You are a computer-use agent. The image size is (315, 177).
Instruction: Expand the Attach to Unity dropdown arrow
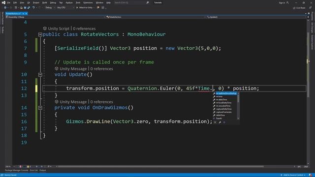pyautogui.click(x=94, y=8)
